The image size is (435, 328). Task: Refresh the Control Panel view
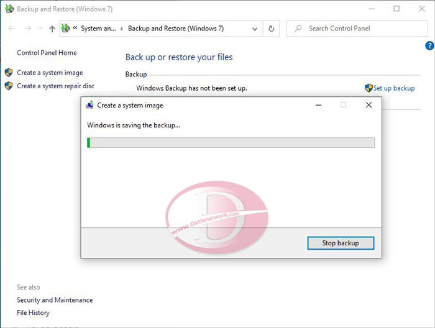point(271,29)
